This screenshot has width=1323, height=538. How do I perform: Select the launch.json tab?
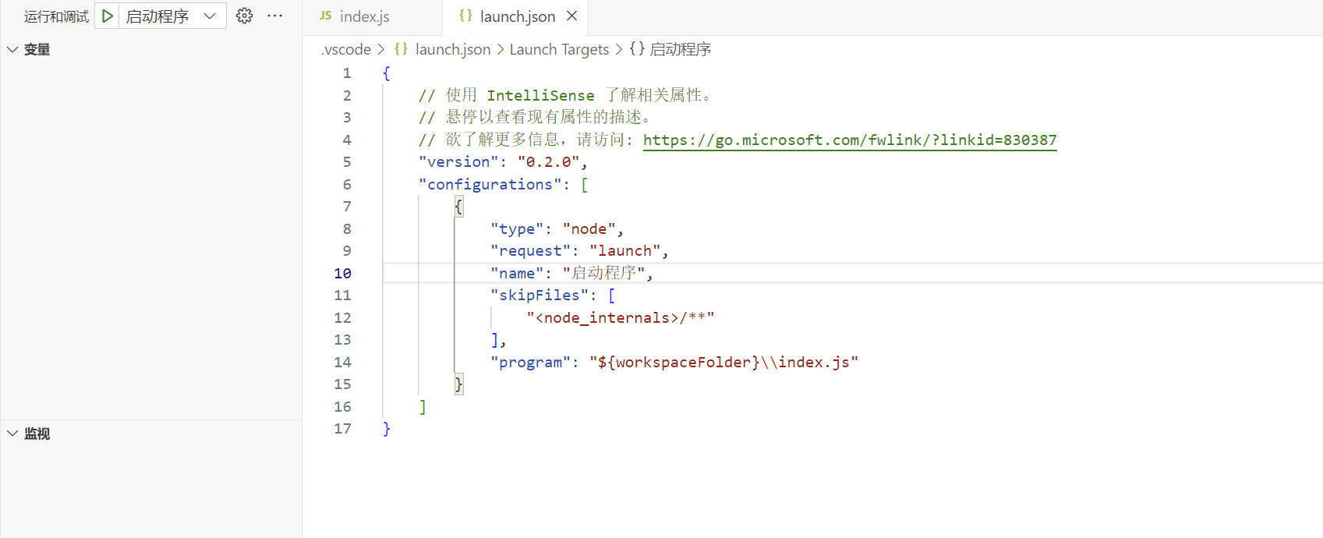[515, 16]
